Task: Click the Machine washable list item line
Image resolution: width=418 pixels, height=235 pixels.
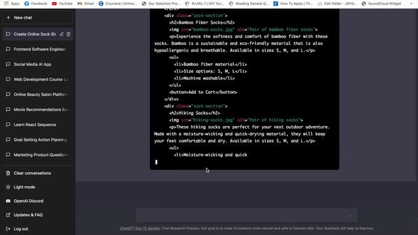Action: pyautogui.click(x=204, y=78)
